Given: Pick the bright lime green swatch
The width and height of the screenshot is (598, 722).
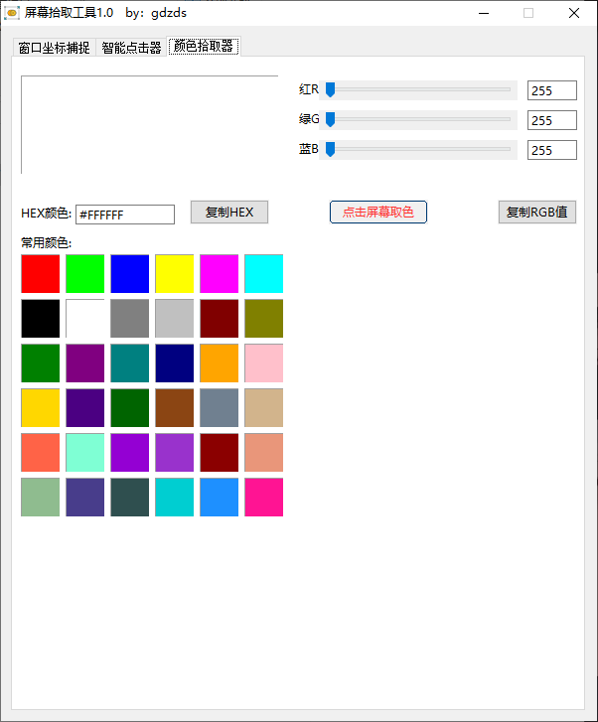Looking at the screenshot, I should (85, 273).
